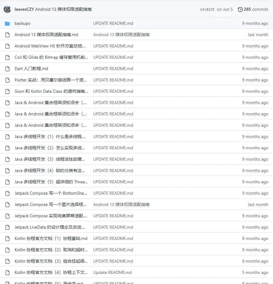Click the file icon beside Dart 入门教程.md

click(7, 69)
